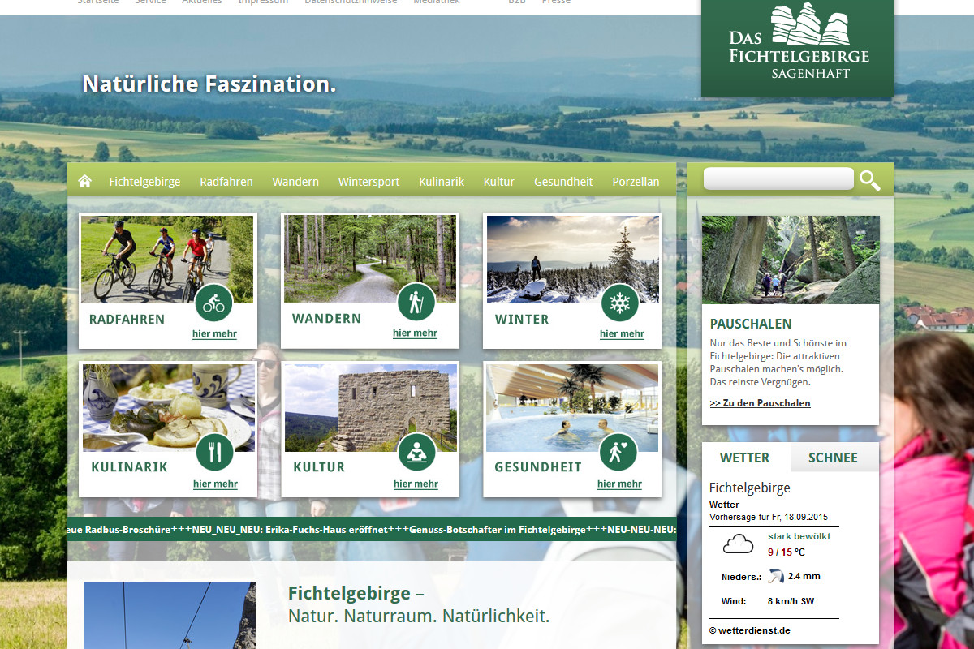Click 'Erika-Fuchs-Haus eröffnet' in the news ticker
Viewport: 974px width, 649px height.
pos(326,530)
